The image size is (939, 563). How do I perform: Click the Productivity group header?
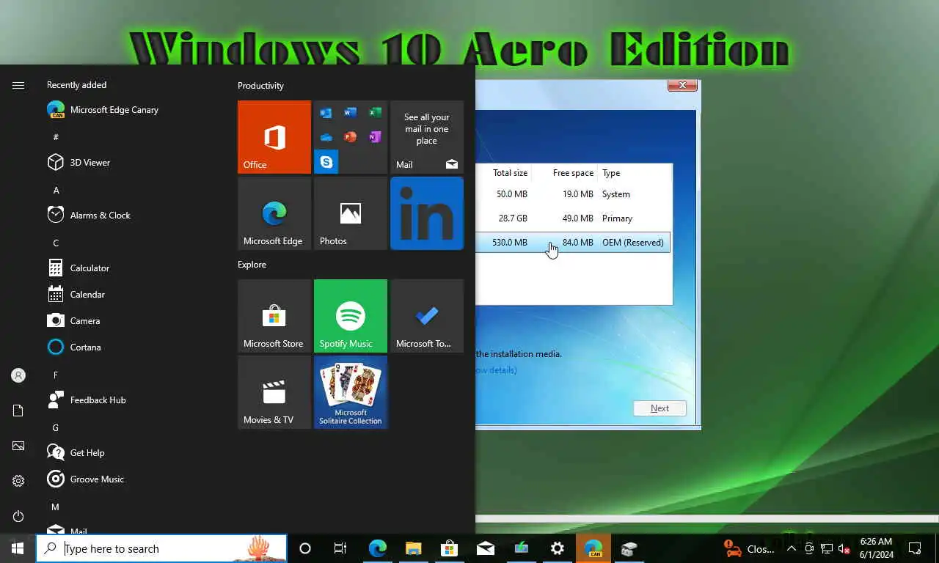(260, 86)
